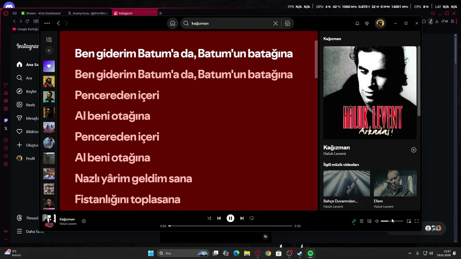Open Spotify browse icon in search bar
Image resolution: width=461 pixels, height=259 pixels.
pyautogui.click(x=287, y=23)
